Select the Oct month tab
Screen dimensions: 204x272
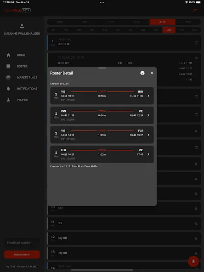[x=169, y=30]
